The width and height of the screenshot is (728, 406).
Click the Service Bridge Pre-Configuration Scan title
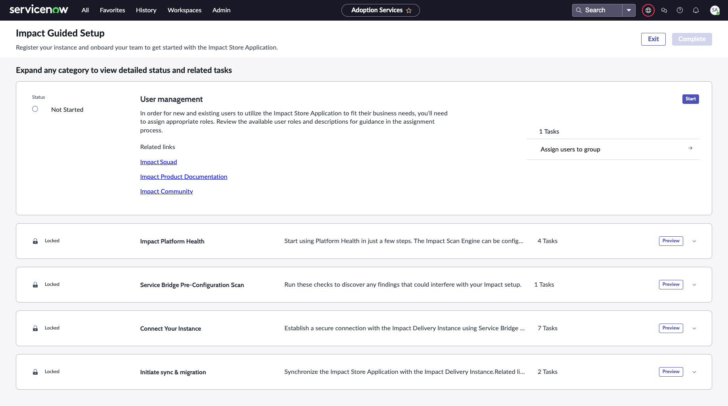coord(192,285)
